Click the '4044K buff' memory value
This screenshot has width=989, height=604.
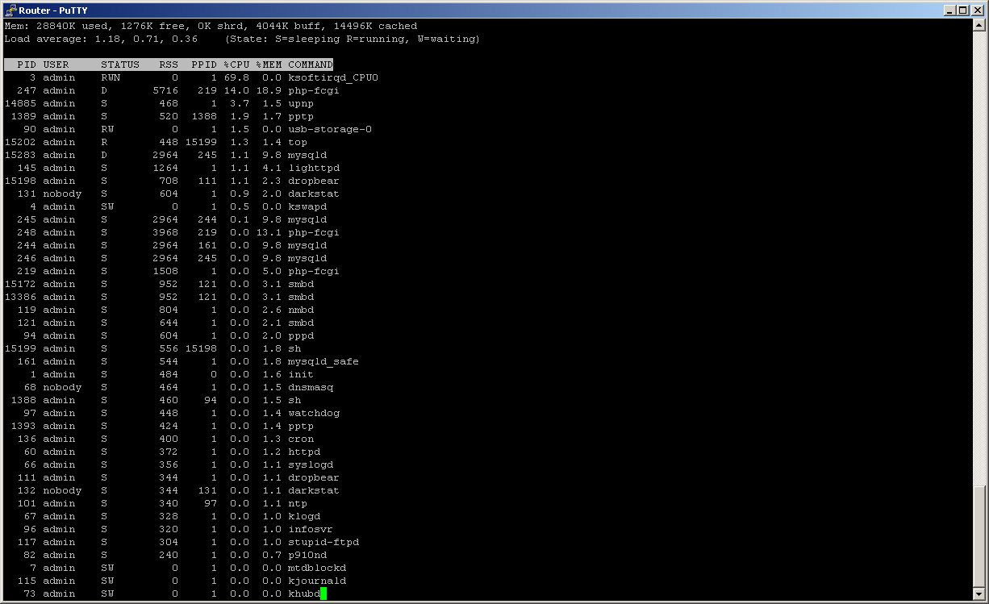[x=291, y=26]
